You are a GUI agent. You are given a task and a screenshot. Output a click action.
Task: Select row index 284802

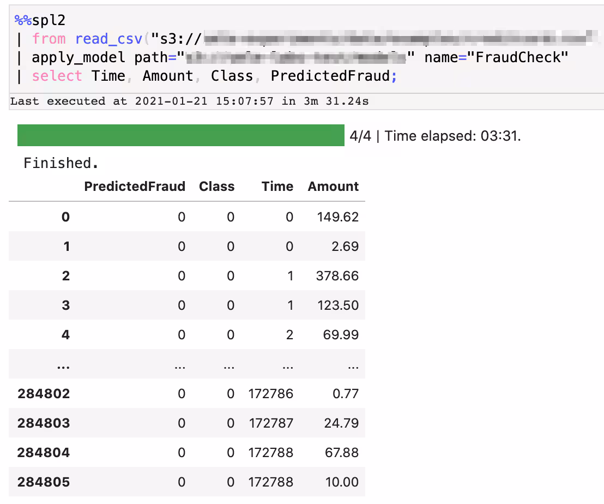44,394
